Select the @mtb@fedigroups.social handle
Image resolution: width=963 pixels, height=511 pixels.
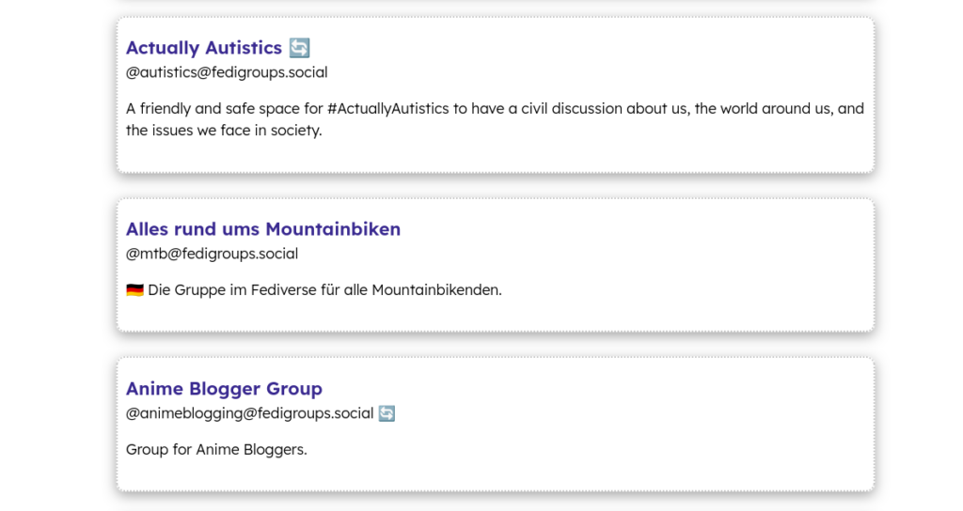212,254
